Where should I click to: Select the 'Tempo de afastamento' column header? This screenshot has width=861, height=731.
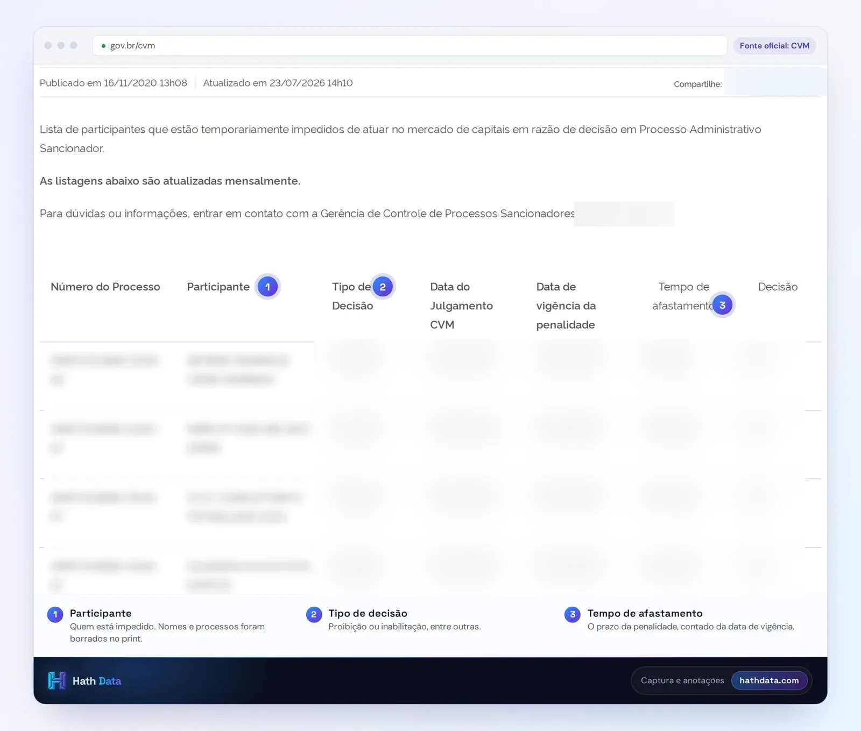pyautogui.click(x=683, y=296)
